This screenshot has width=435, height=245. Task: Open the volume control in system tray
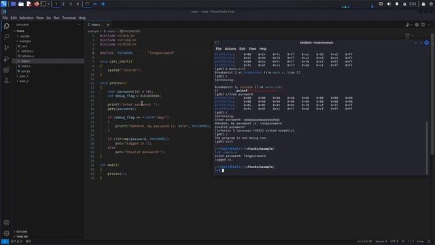coord(389,4)
